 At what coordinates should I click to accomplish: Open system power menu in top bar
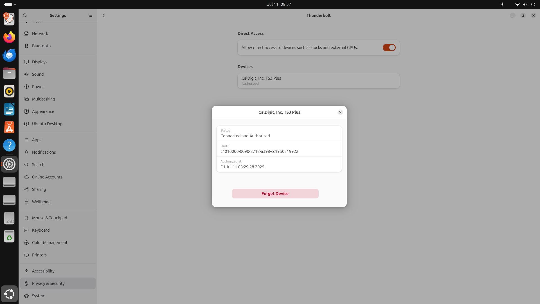click(533, 5)
